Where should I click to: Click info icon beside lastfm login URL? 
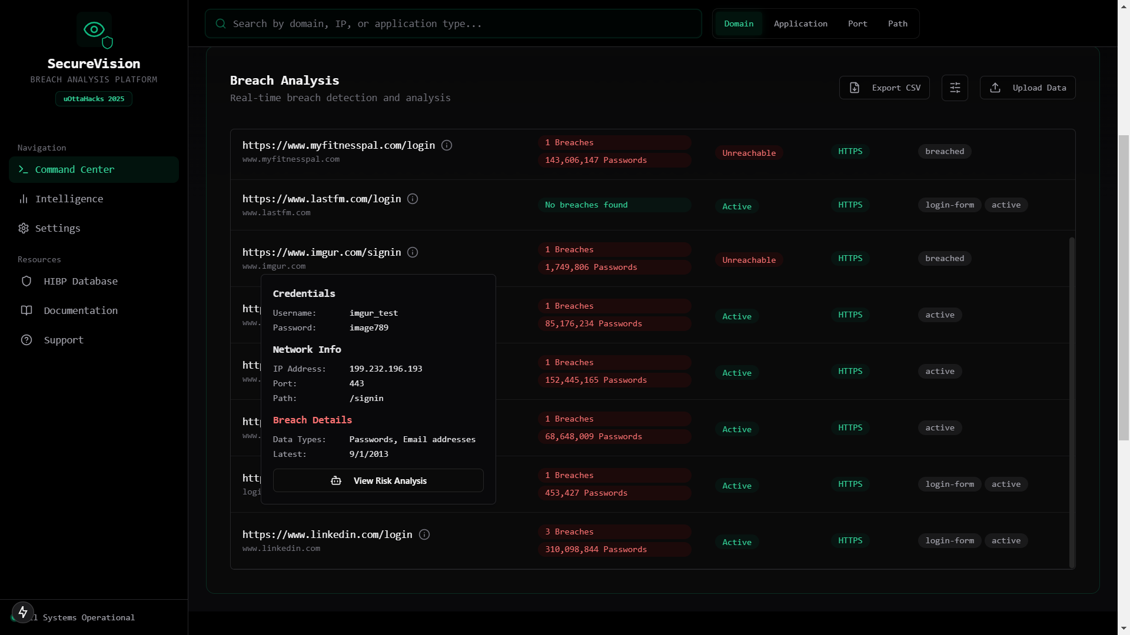pyautogui.click(x=413, y=199)
